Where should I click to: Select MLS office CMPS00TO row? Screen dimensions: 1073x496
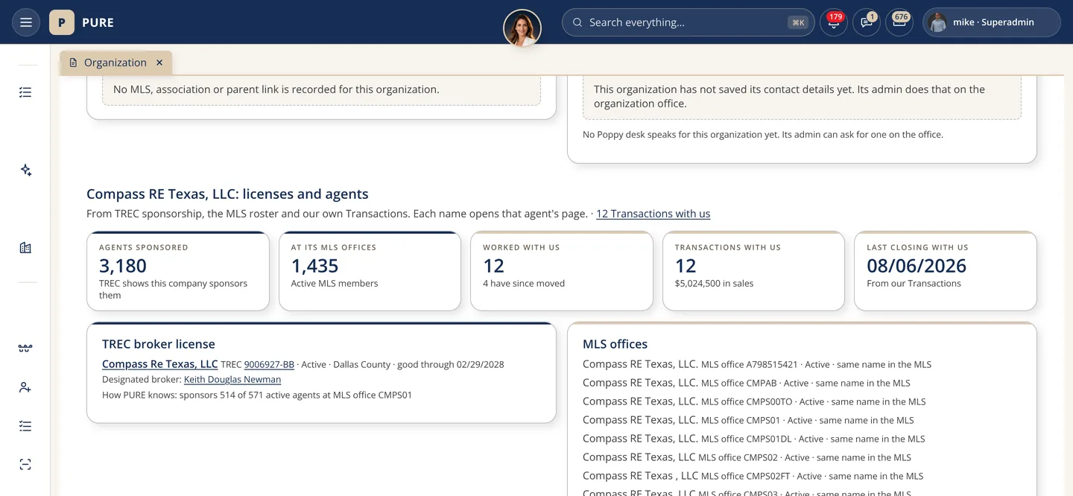point(754,401)
